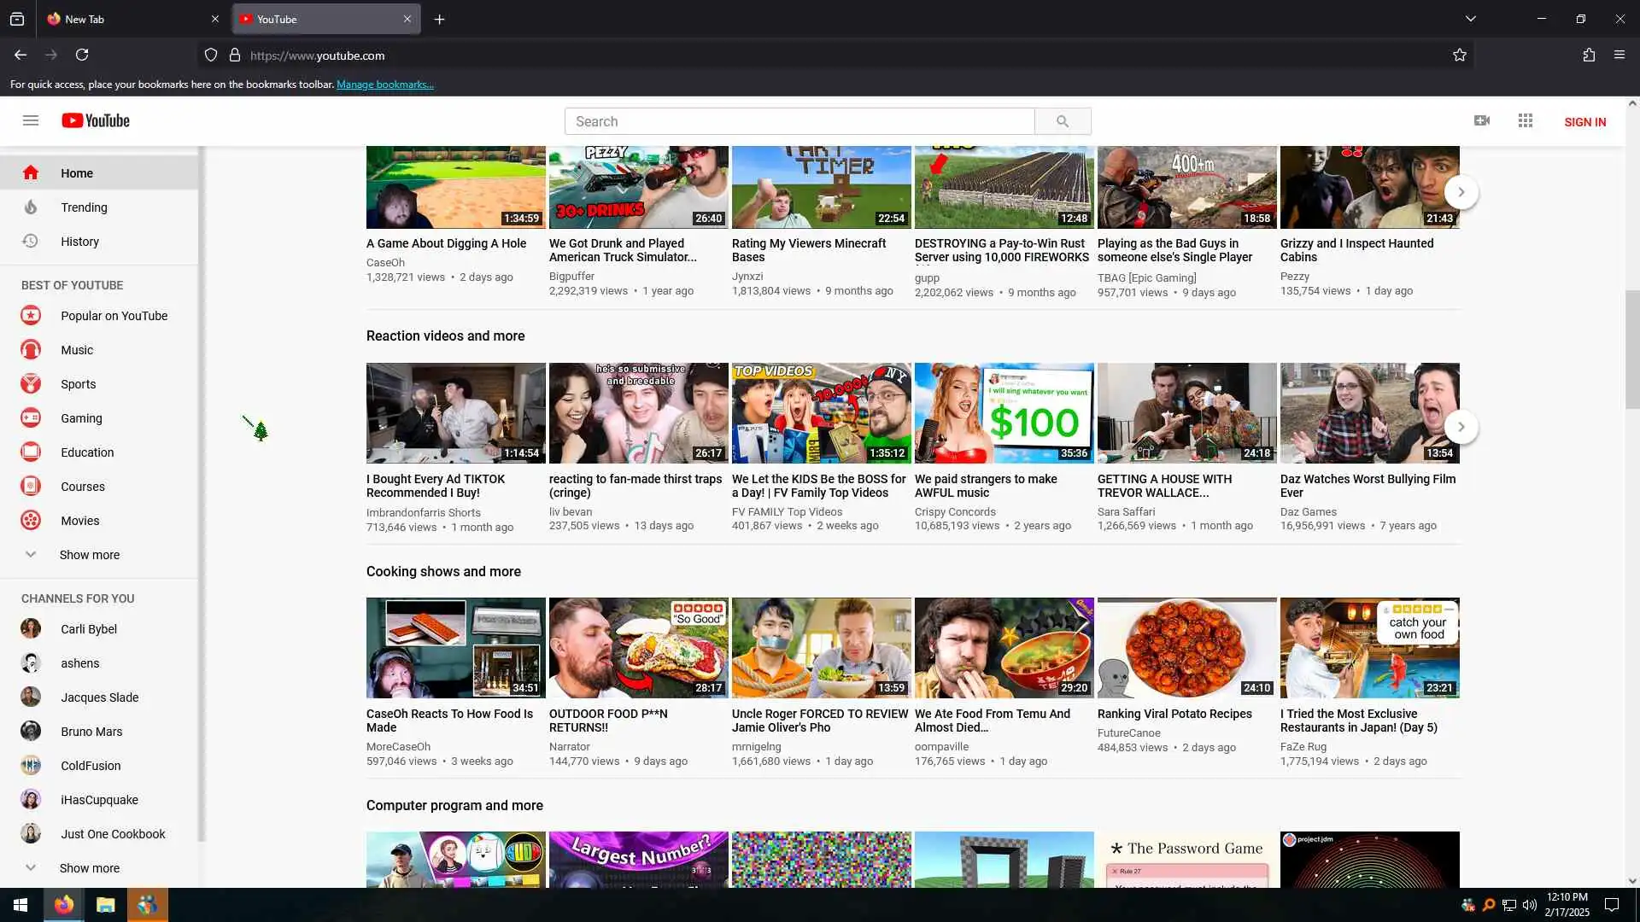
Task: Bookmark page with the star icon
Action: click(1460, 55)
